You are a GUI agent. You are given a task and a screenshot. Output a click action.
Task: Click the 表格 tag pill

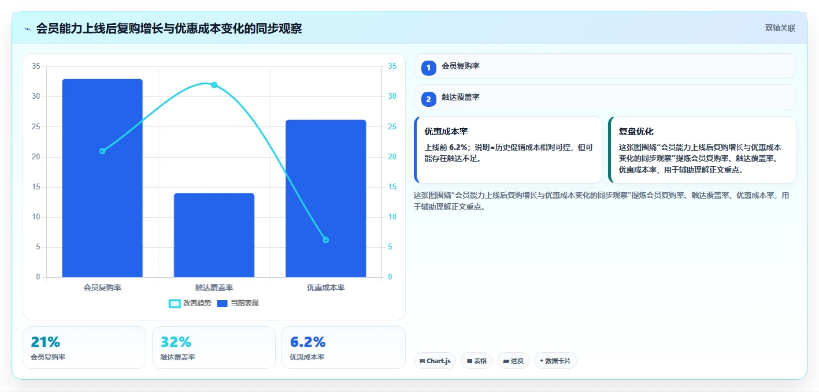[x=477, y=361]
